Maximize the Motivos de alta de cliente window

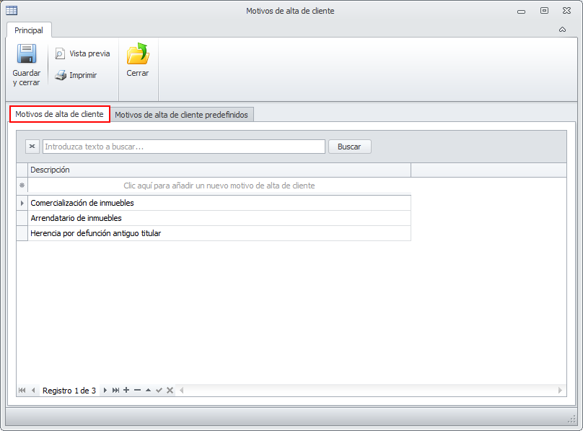[x=544, y=10]
